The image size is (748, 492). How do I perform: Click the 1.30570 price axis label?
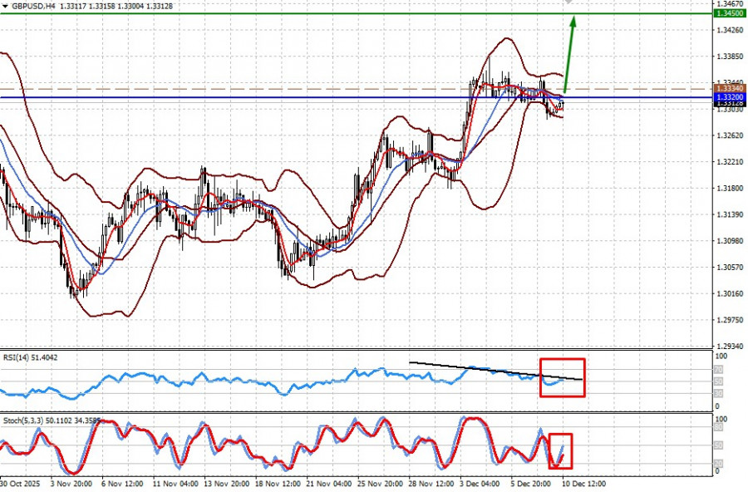[730, 268]
